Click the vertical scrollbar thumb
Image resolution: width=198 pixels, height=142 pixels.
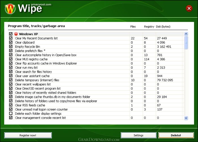[x=186, y=43]
